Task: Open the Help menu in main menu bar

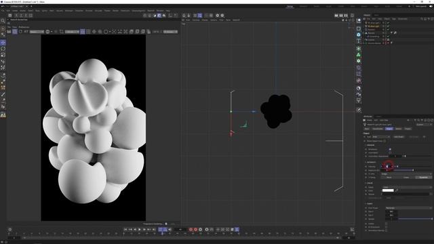Action: tap(167, 11)
